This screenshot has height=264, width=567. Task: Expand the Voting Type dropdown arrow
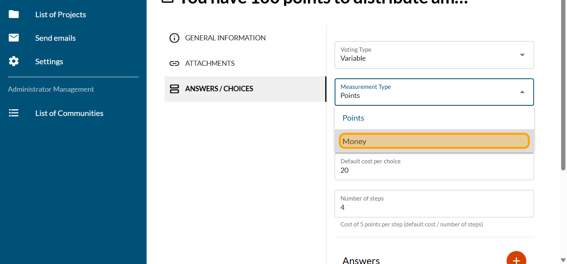(x=522, y=55)
